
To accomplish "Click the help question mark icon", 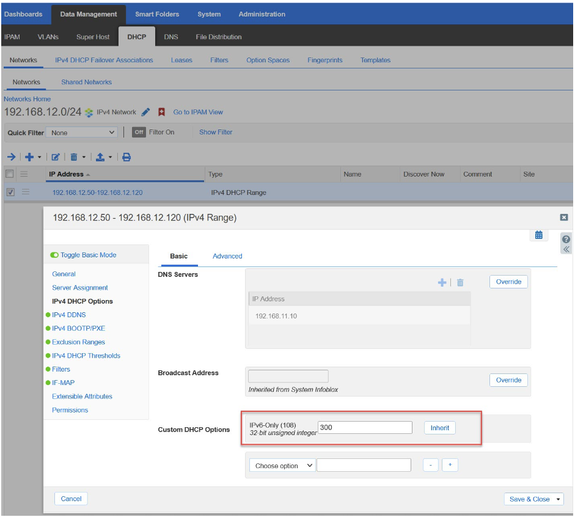I will pyautogui.click(x=566, y=239).
